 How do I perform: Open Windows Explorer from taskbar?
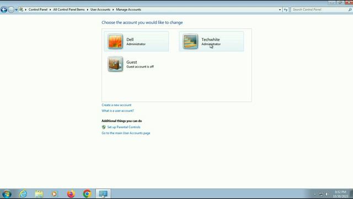coord(39,194)
